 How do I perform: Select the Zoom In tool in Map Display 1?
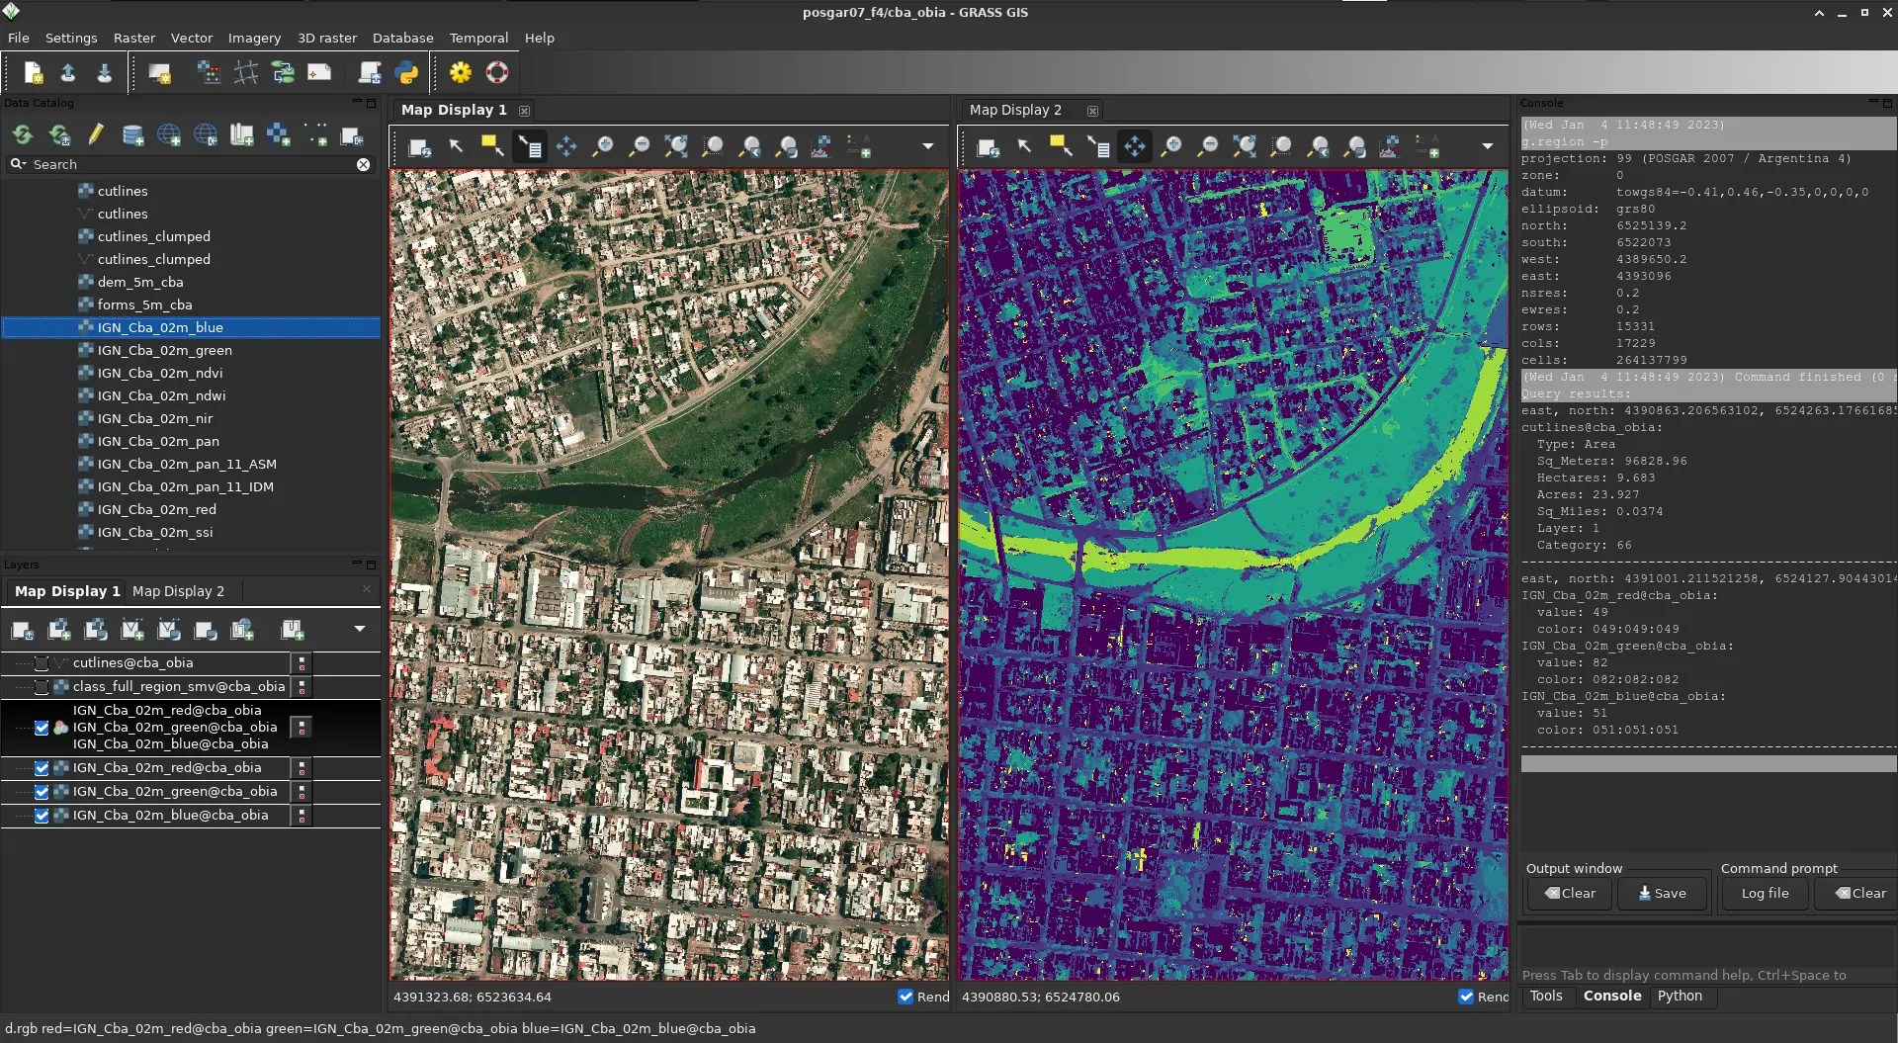[603, 146]
